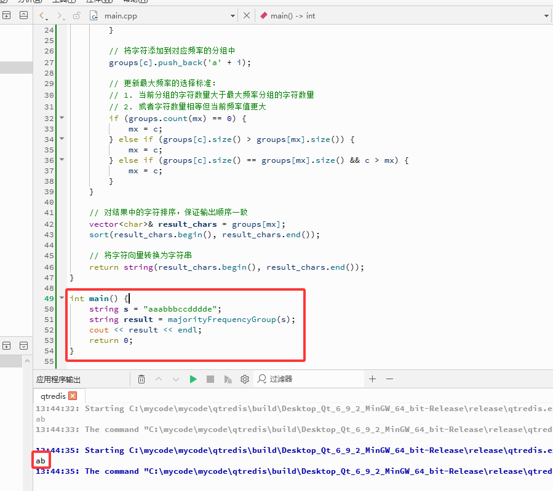The image size is (553, 491).
Task: Click the return 0; line
Action: (x=111, y=340)
